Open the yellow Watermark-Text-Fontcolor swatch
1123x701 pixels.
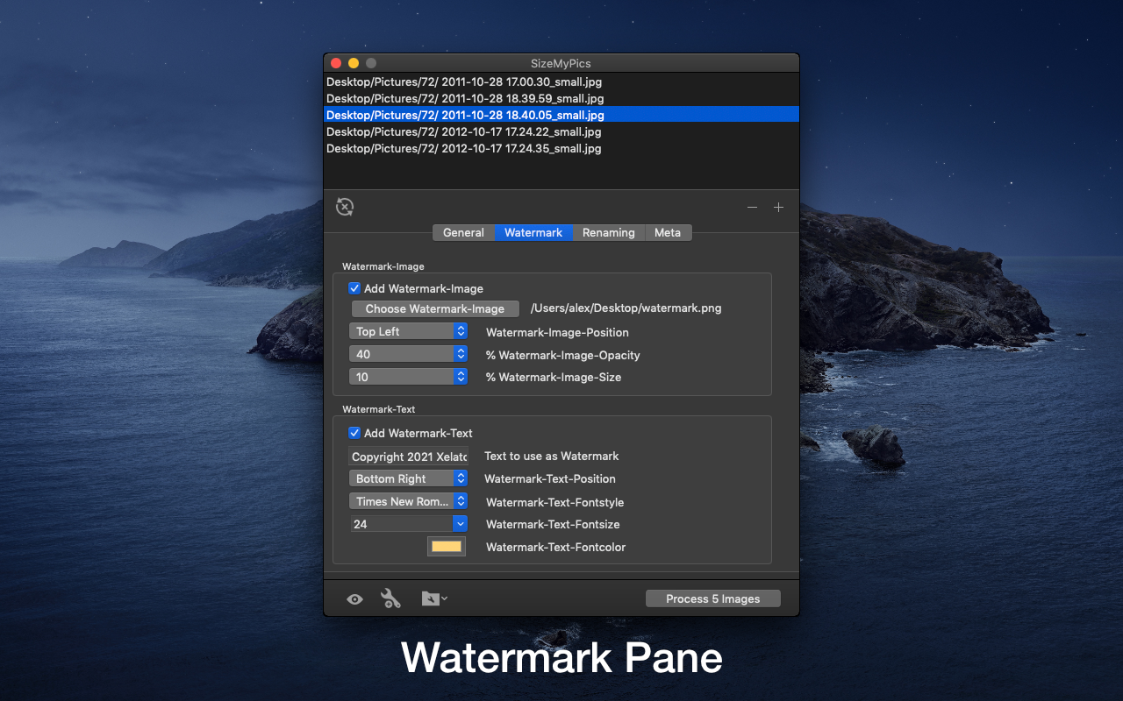(447, 547)
